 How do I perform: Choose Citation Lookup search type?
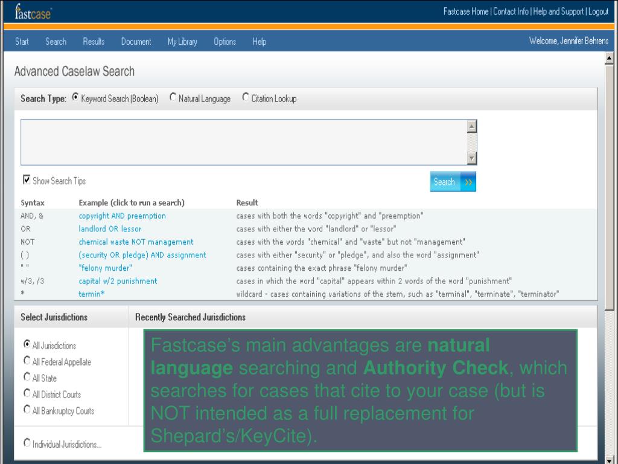coord(246,97)
